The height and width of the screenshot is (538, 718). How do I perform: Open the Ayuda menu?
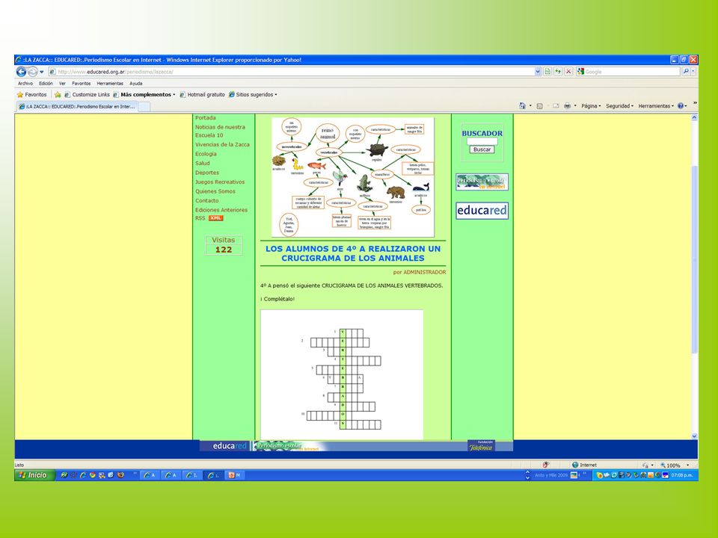[x=136, y=84]
